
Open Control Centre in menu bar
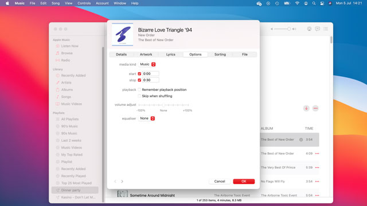pyautogui.click(x=322, y=3)
